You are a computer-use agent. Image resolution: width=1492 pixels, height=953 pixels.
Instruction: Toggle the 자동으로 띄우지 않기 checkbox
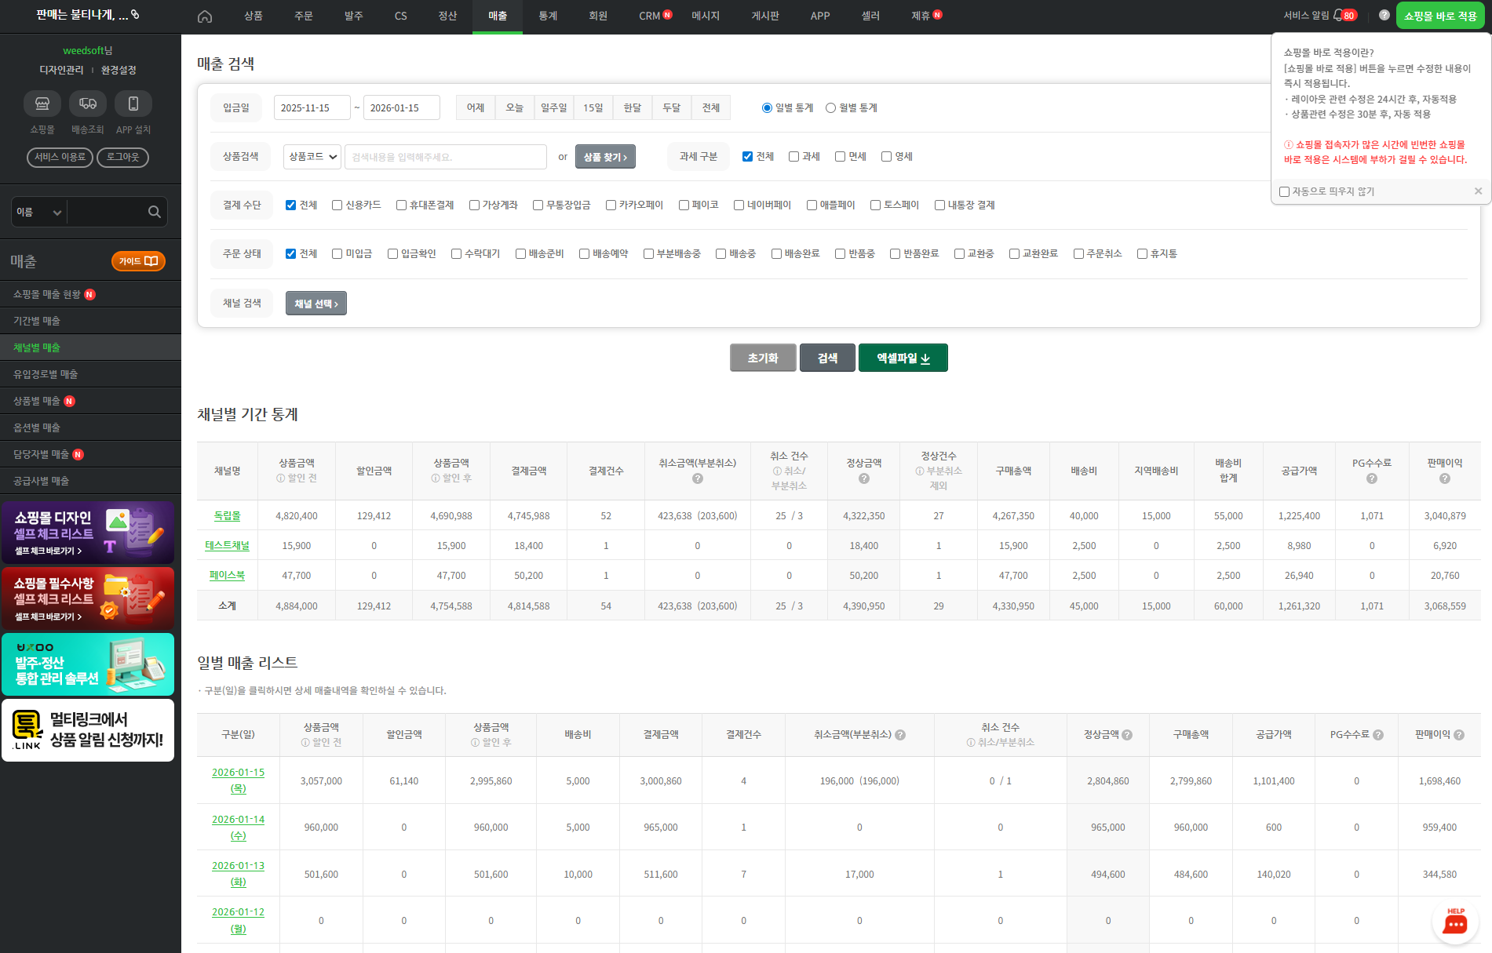click(x=1284, y=191)
